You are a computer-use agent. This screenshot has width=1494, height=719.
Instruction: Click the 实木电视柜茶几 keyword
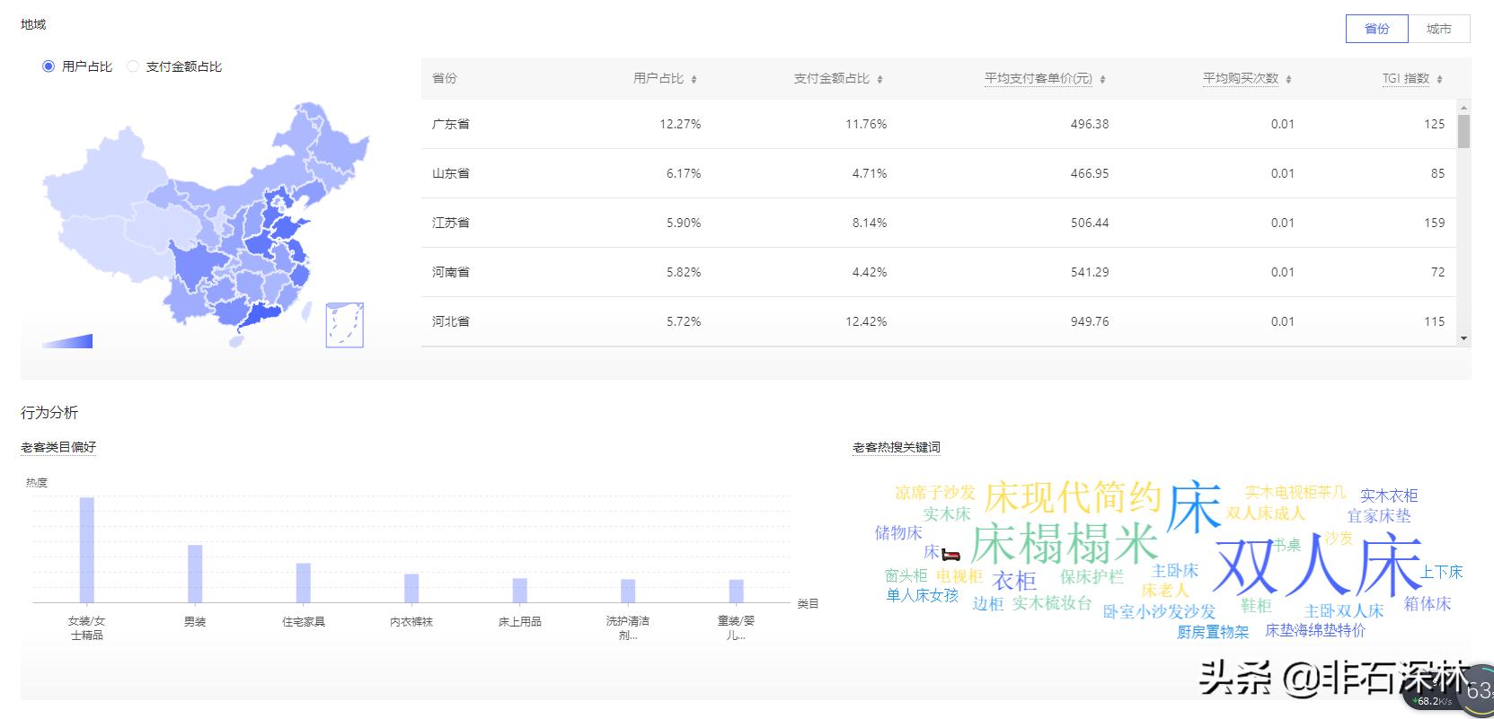pyautogui.click(x=1295, y=492)
